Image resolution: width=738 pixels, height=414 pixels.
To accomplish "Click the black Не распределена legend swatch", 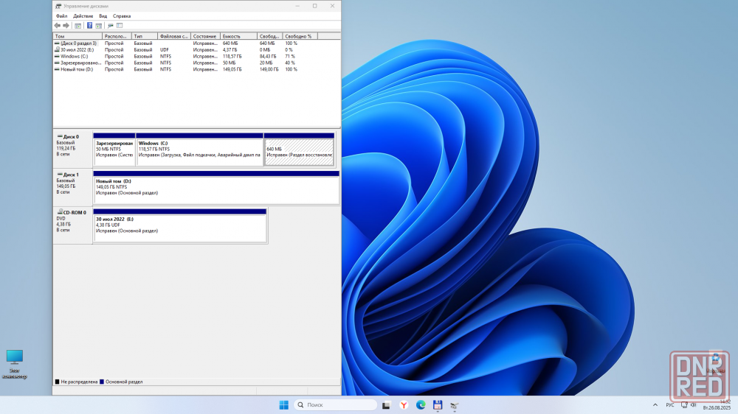I will tap(57, 382).
